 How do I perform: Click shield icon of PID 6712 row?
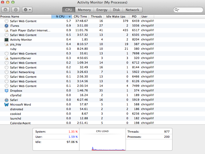click(x=6, y=63)
